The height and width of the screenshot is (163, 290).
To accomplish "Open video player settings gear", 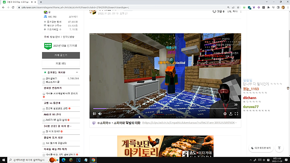I will pyautogui.click(x=225, y=114).
